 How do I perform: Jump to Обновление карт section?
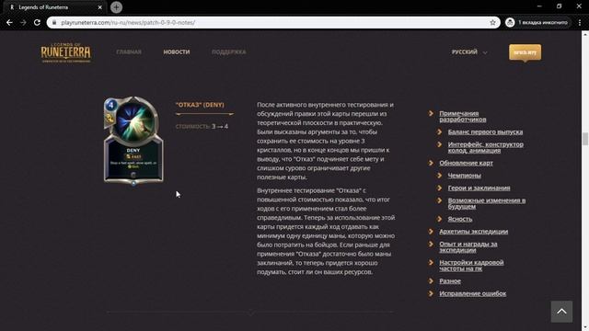coord(466,163)
